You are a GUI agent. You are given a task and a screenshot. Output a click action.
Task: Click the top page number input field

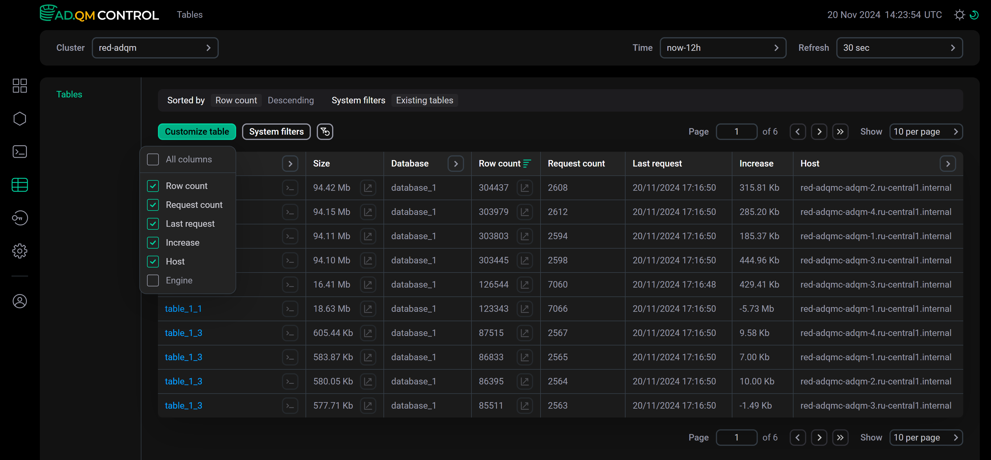pyautogui.click(x=736, y=132)
